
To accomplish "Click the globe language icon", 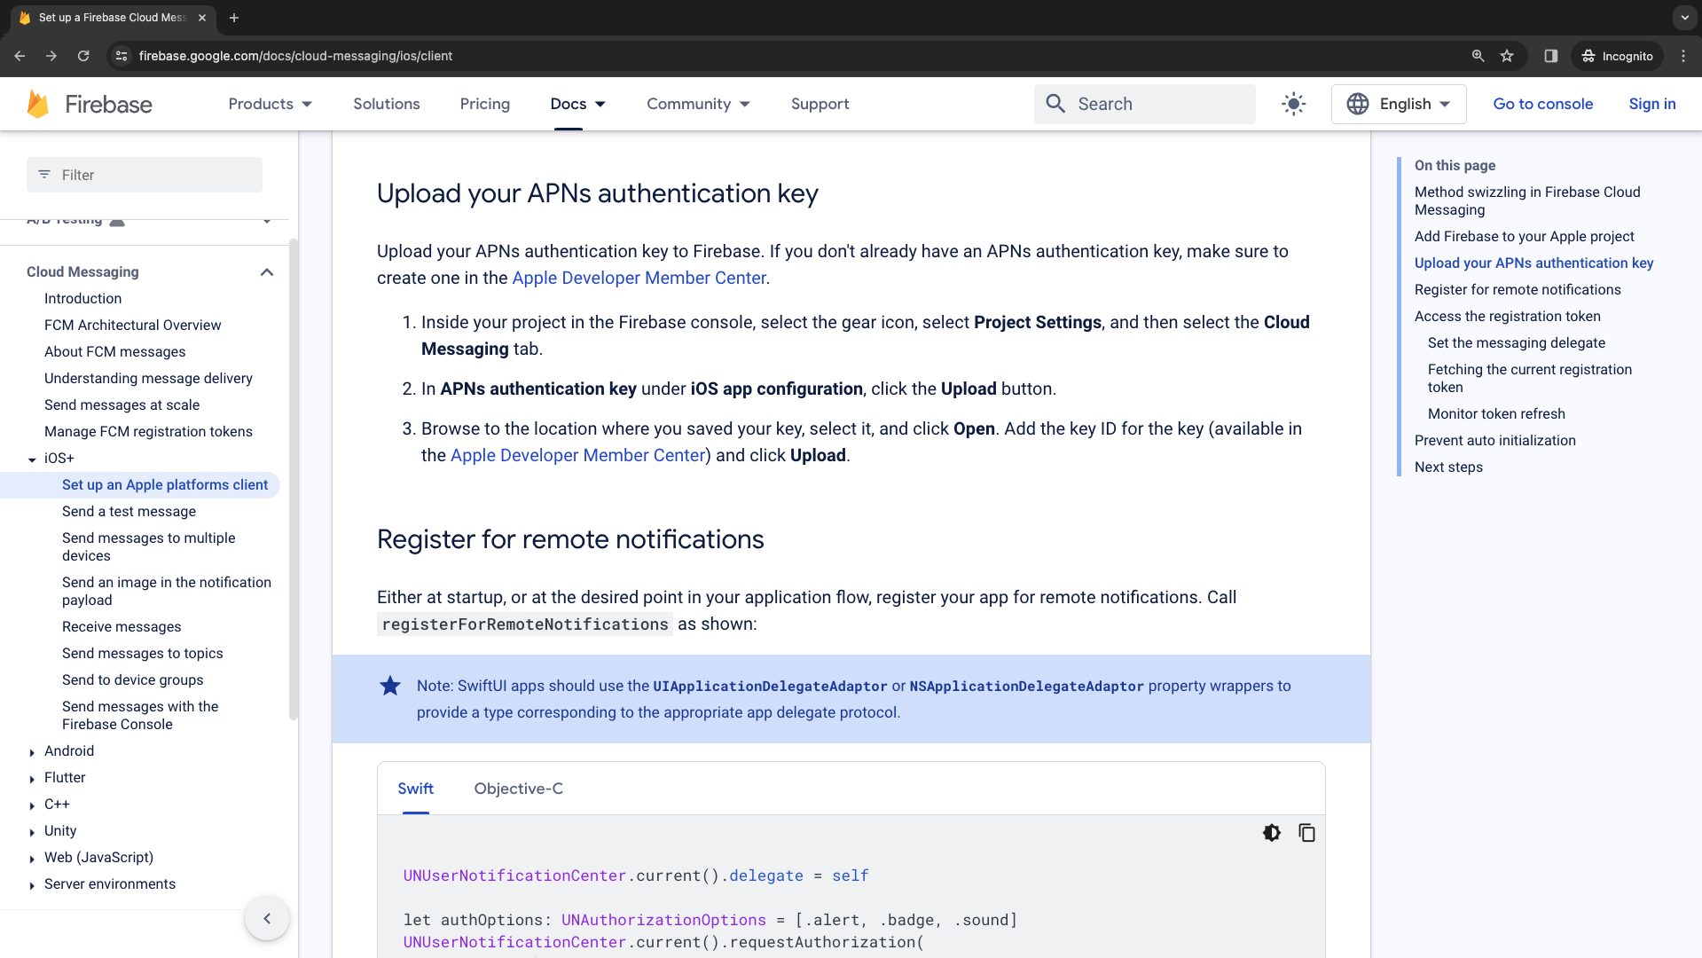I will click(1357, 104).
